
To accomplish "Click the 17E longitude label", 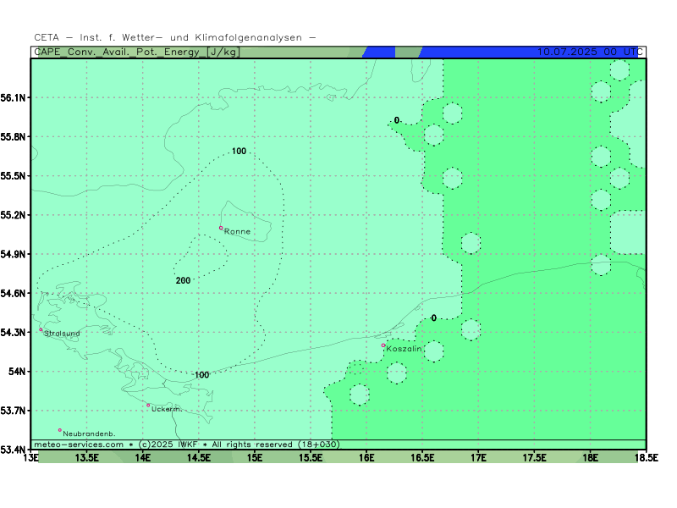I will click(x=478, y=458).
